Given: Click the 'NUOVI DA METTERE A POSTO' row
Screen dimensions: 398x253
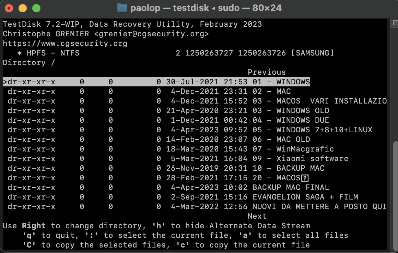Looking at the screenshot, I should tap(195, 207).
